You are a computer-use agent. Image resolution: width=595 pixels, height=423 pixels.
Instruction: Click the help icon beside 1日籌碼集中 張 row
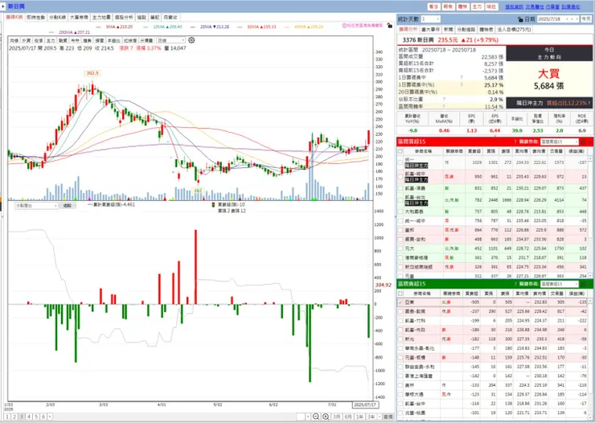coord(462,77)
